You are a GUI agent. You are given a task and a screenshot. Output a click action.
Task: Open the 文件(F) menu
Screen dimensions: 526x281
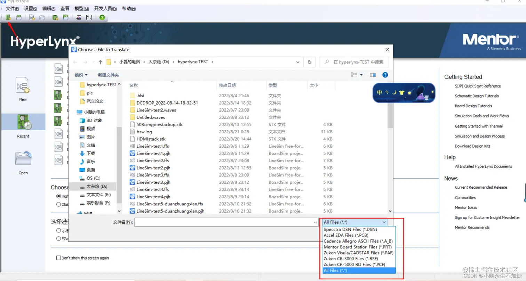(12, 9)
